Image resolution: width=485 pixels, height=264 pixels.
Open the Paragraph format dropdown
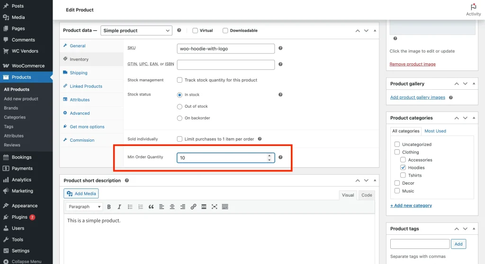[x=84, y=207]
